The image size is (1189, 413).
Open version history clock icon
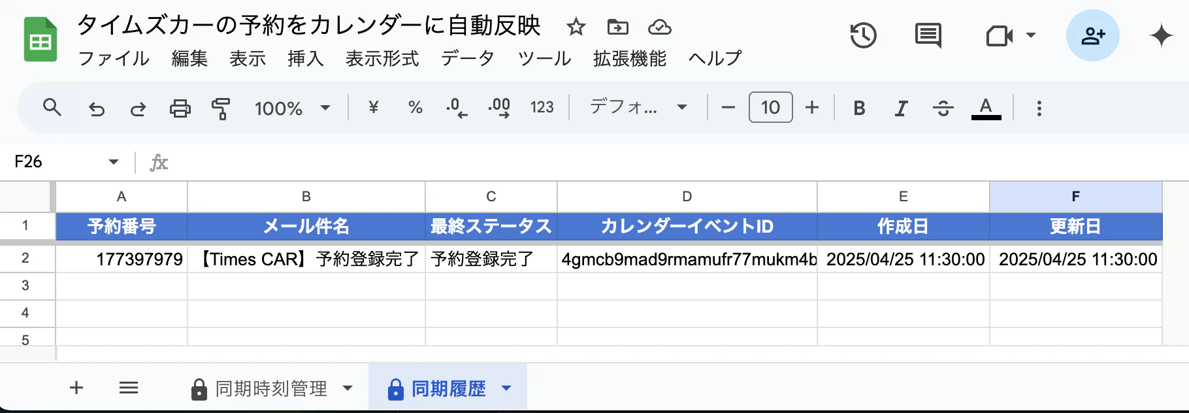click(x=863, y=35)
